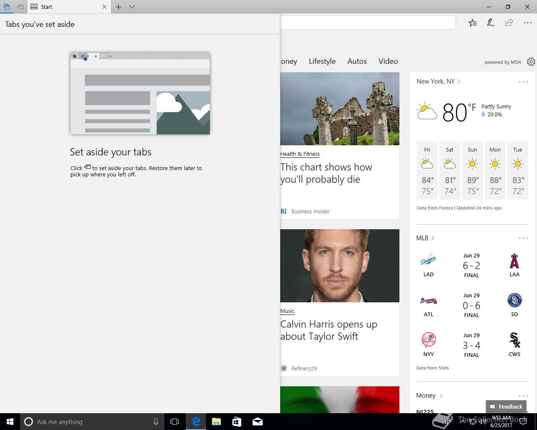This screenshot has width=537, height=430.
Task: Click Cortana Ask me anything box
Action: tap(92, 422)
